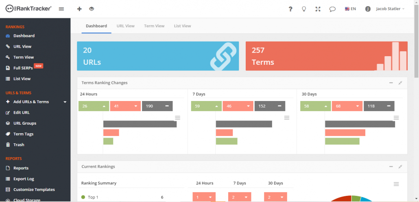Click the lightbulb tips icon
419x202 pixels.
point(304,9)
